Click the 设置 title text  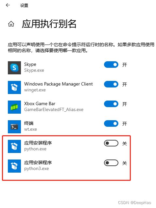coord(24,6)
